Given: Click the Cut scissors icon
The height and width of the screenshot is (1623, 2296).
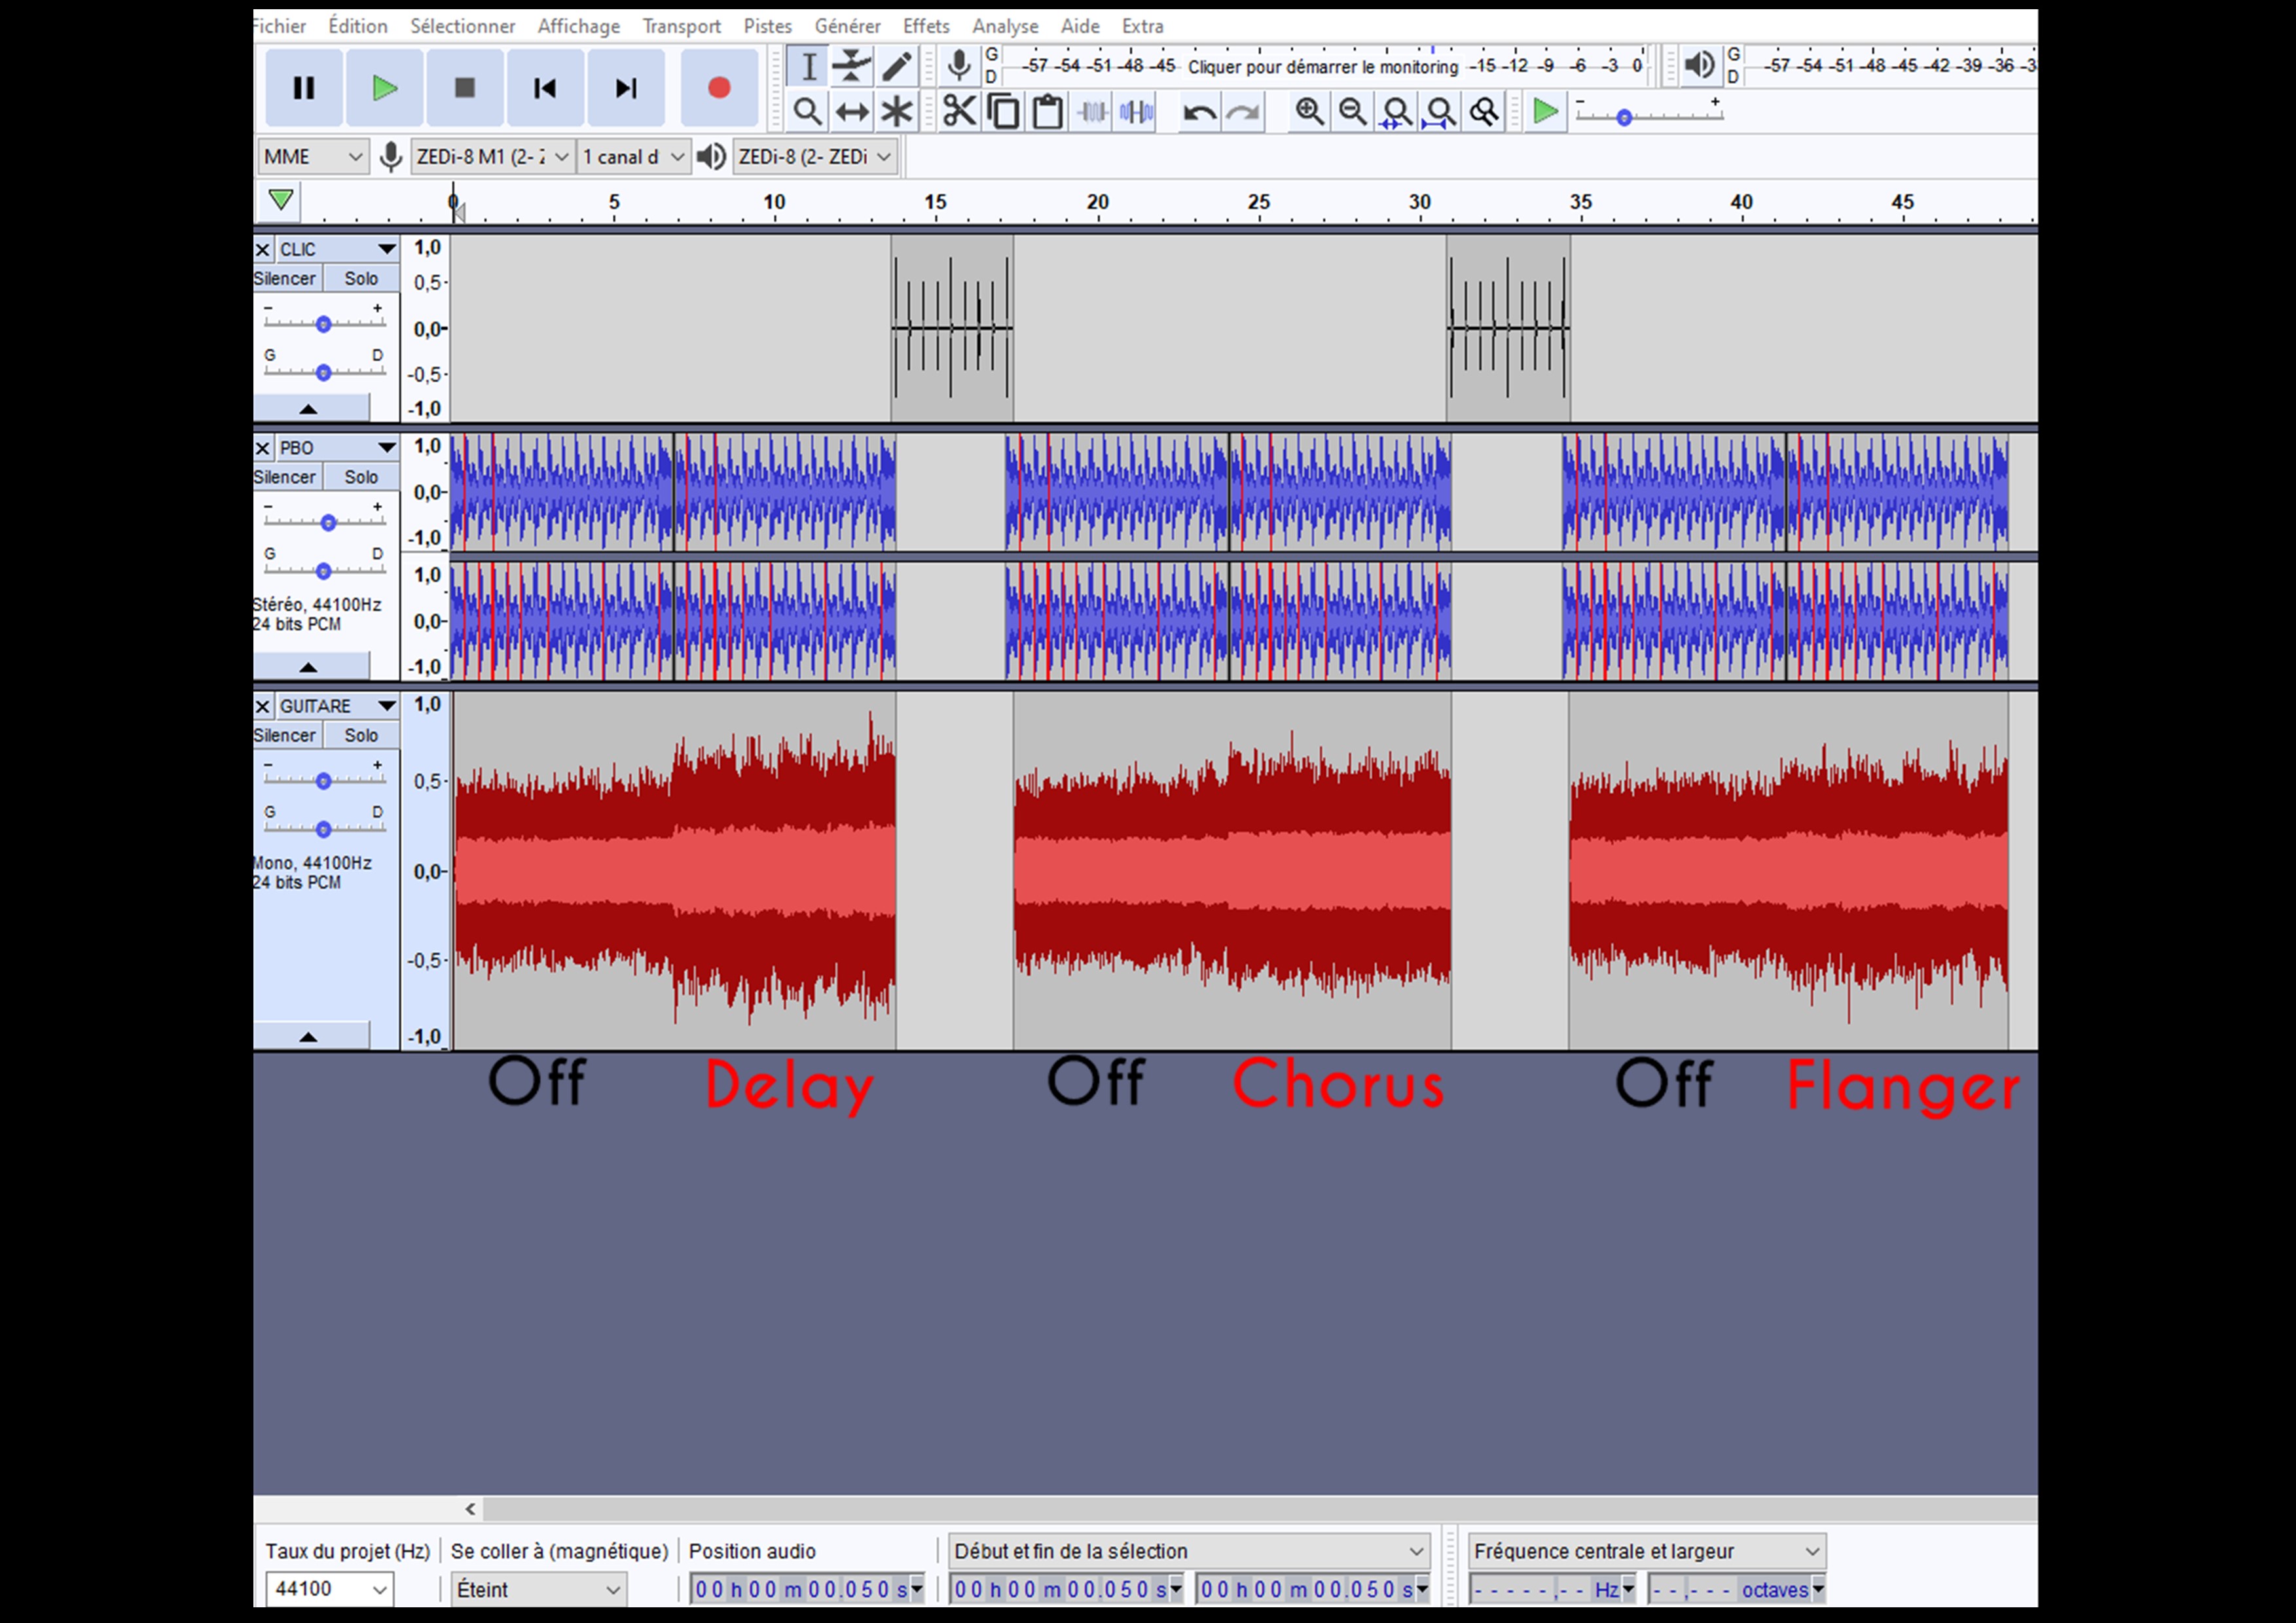Looking at the screenshot, I should pyautogui.click(x=959, y=112).
